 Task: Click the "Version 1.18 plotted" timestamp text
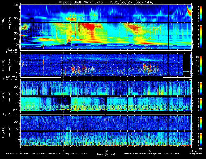pyautogui.click(x=151, y=153)
